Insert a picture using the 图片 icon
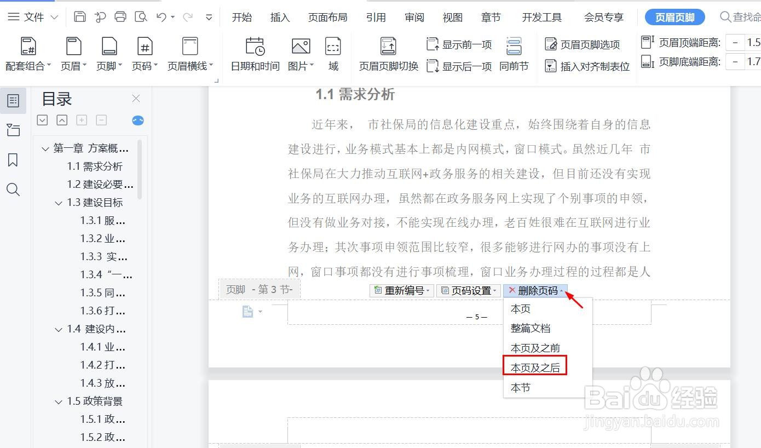761x448 pixels. [x=299, y=52]
